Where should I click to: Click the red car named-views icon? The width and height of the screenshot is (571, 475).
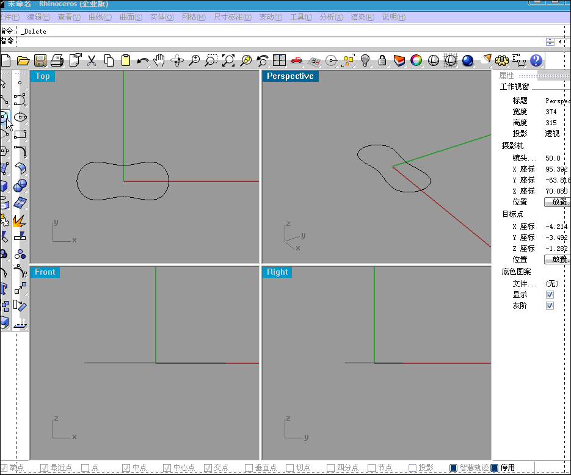[296, 60]
